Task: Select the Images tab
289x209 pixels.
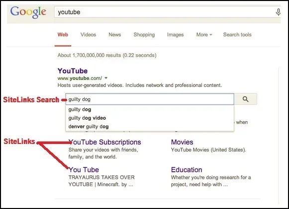Action: [175, 35]
